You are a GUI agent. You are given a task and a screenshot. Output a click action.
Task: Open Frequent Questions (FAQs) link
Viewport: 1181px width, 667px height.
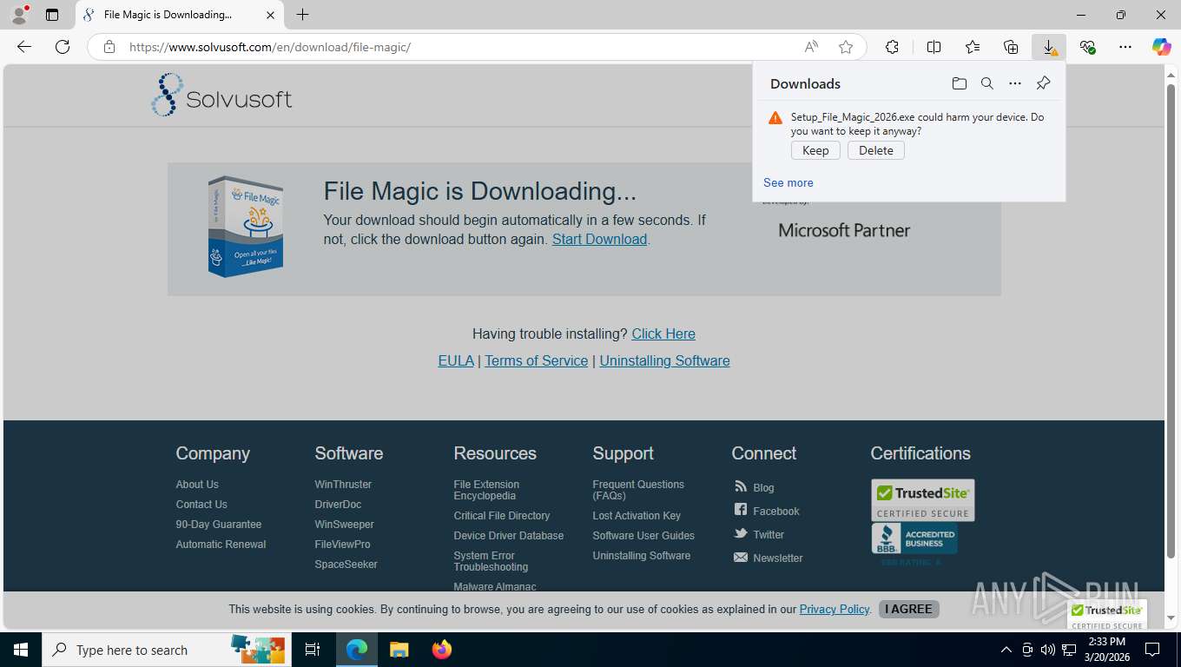[638, 490]
